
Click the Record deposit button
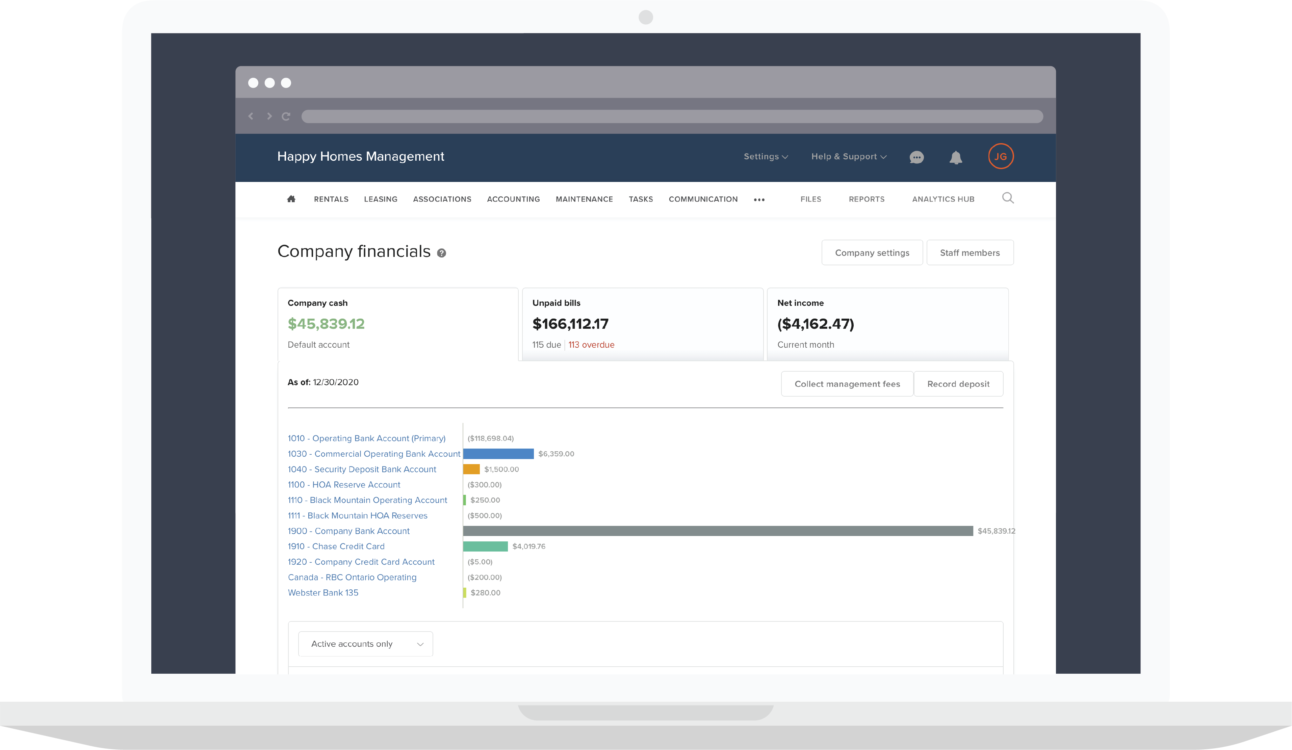click(958, 384)
